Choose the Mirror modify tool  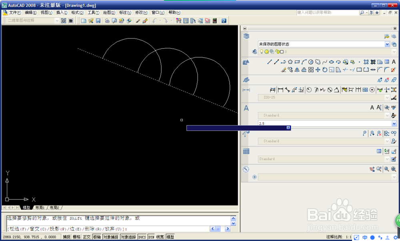point(297,70)
